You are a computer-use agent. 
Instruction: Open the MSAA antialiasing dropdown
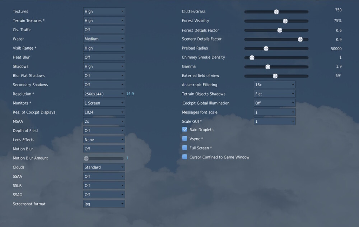pos(104,121)
